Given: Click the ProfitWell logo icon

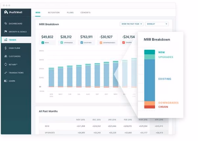Looking at the screenshot, I should tap(6, 12).
